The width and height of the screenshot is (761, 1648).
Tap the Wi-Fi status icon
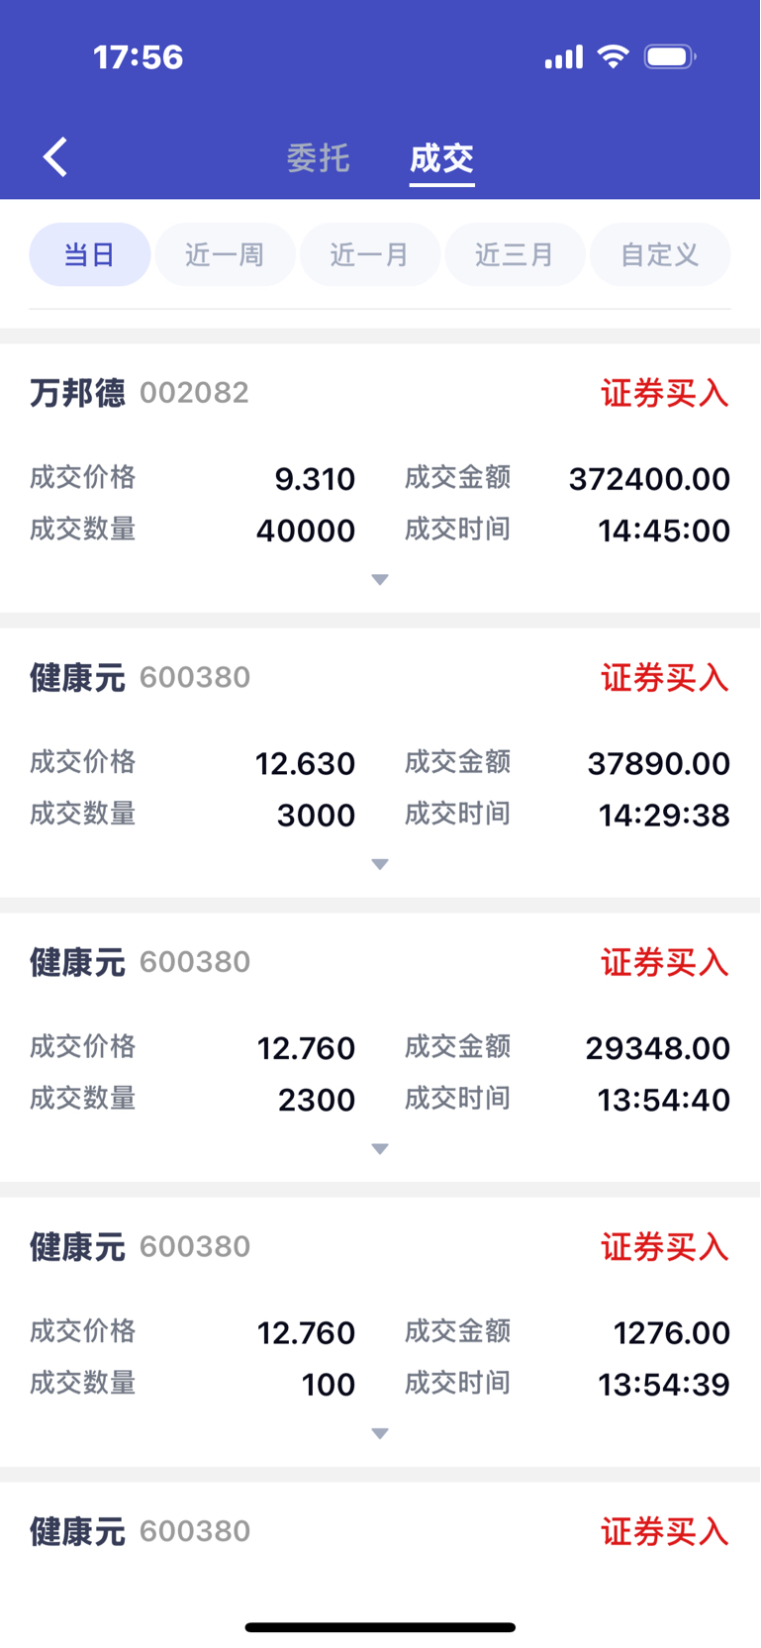point(614,56)
